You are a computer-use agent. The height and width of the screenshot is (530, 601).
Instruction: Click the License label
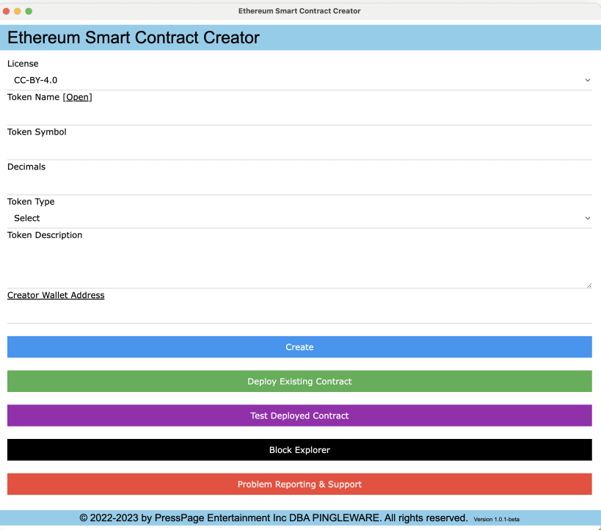tap(23, 64)
